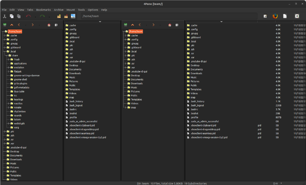Open the Mount menu
306x185 pixels.
[x=71, y=10]
